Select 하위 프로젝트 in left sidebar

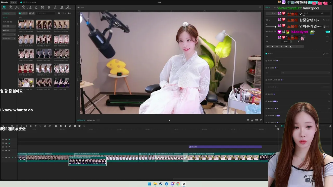[8, 22]
